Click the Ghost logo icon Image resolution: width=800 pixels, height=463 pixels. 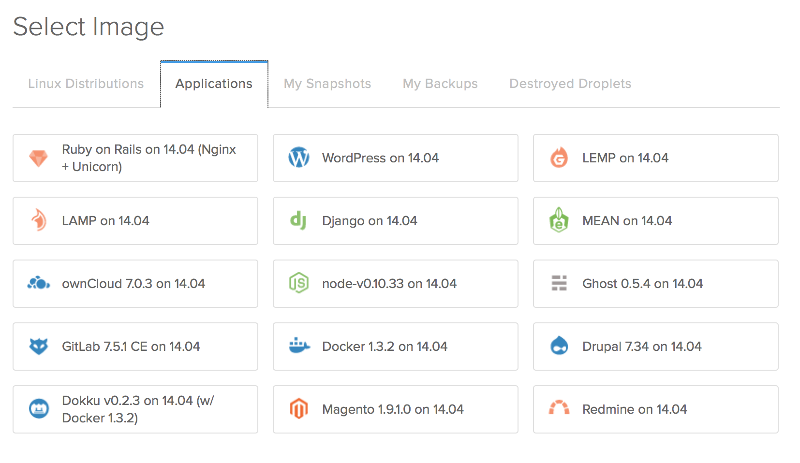pyautogui.click(x=559, y=283)
